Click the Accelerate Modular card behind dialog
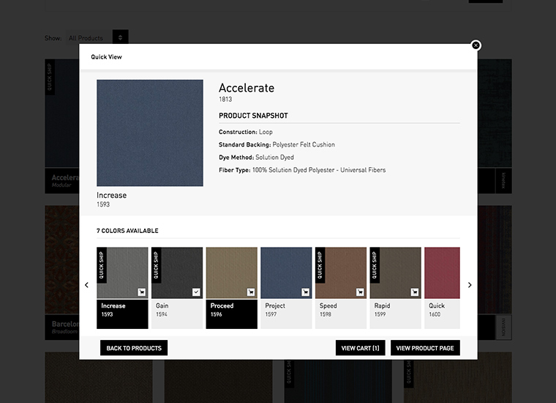This screenshot has height=403, width=556. [62, 126]
